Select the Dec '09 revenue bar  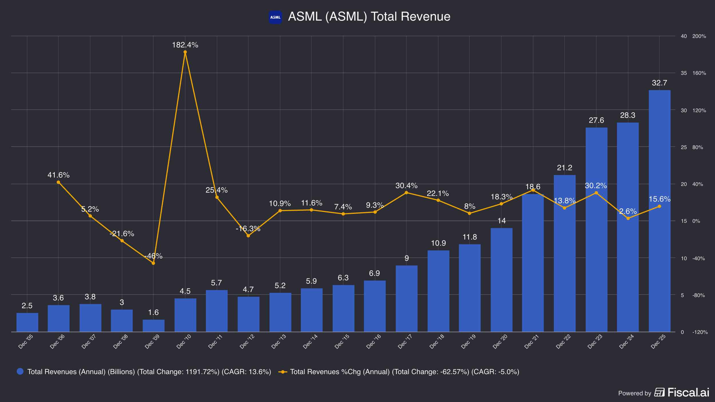(154, 326)
